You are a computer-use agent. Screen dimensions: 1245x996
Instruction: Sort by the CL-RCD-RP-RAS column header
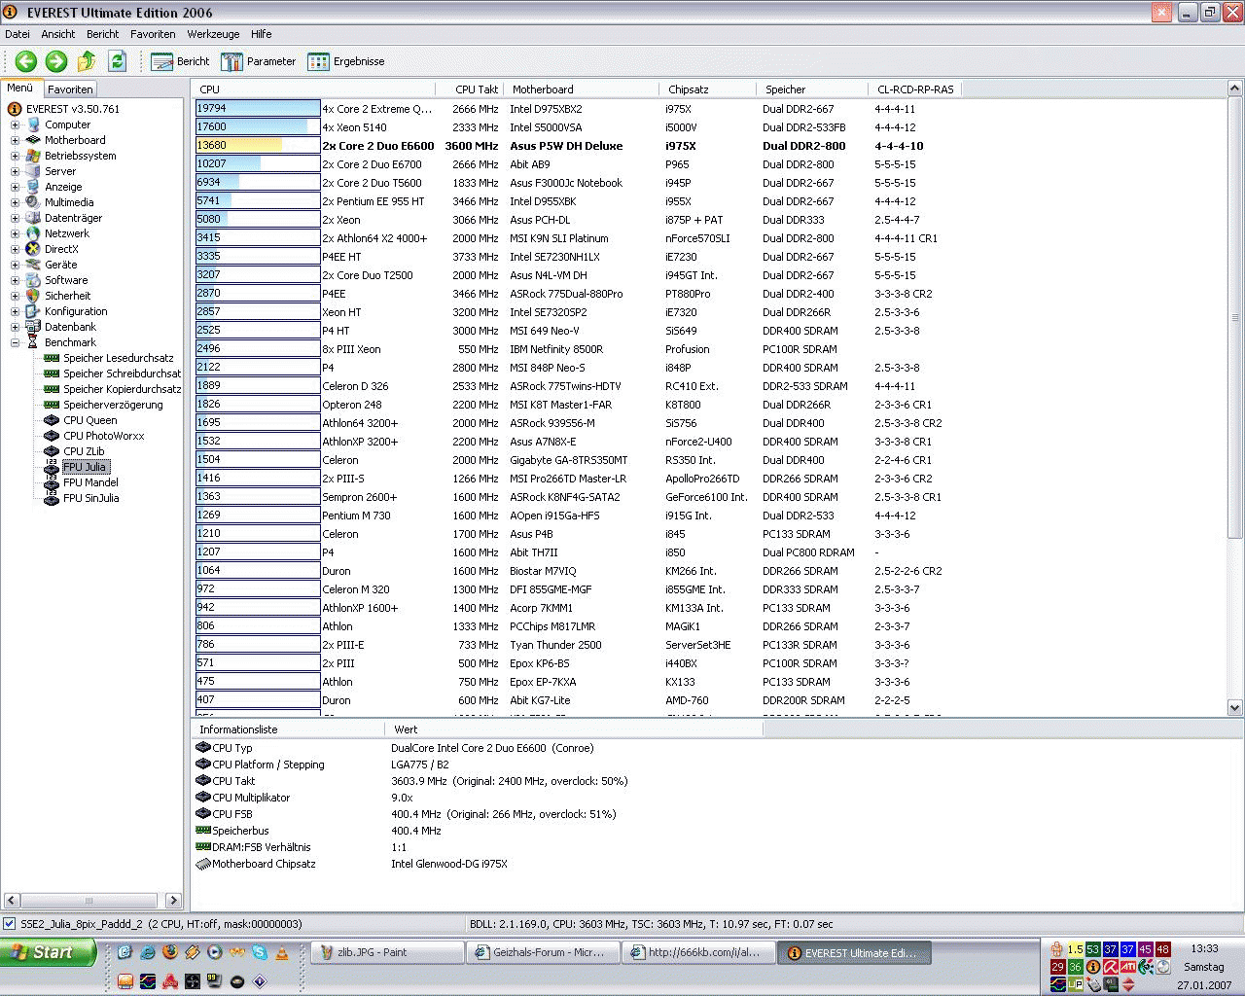pyautogui.click(x=915, y=89)
